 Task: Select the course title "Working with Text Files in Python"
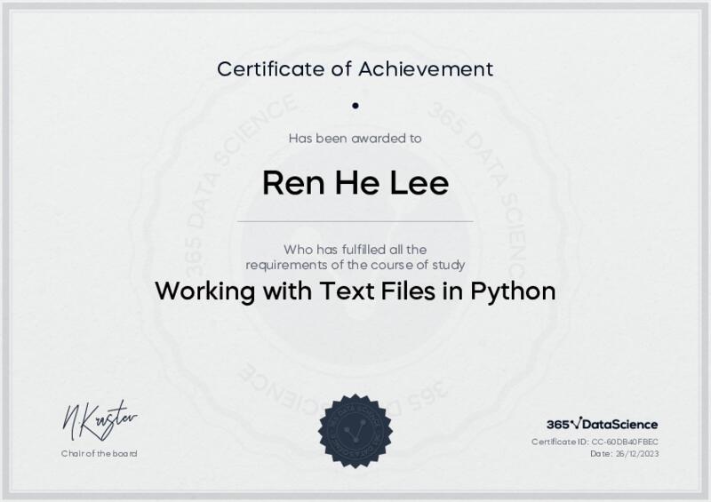[x=355, y=291]
